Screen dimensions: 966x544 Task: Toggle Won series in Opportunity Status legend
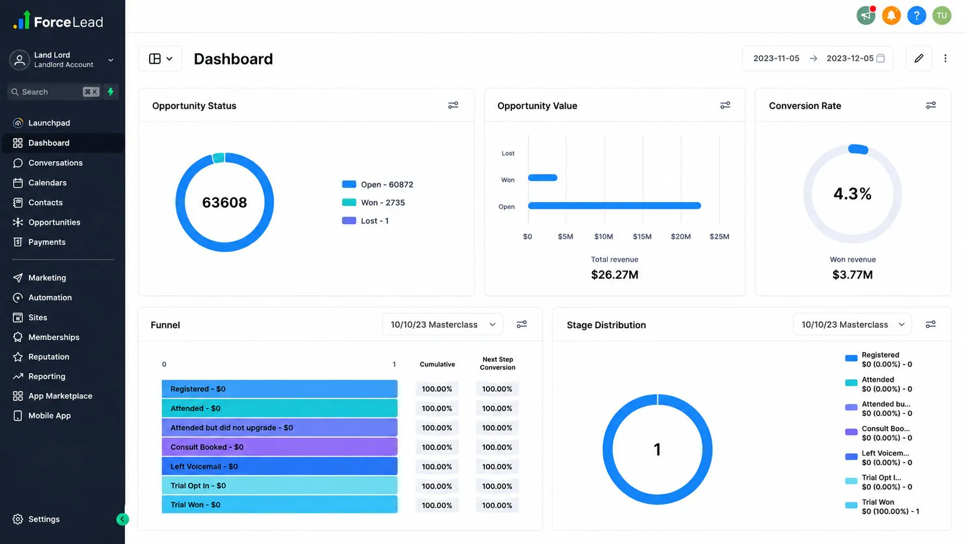click(x=373, y=203)
